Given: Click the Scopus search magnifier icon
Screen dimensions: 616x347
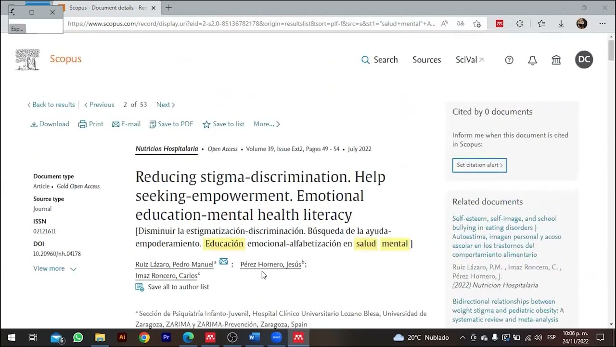Looking at the screenshot, I should pyautogui.click(x=366, y=60).
